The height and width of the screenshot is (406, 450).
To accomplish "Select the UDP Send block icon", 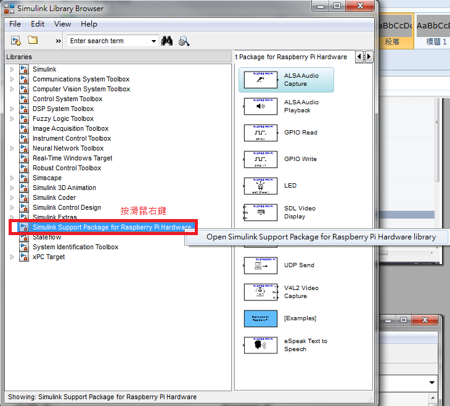I will [x=261, y=265].
